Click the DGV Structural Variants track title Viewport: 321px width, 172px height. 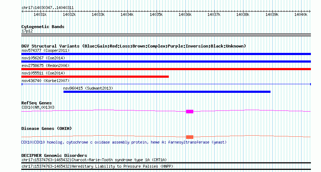tap(133, 46)
